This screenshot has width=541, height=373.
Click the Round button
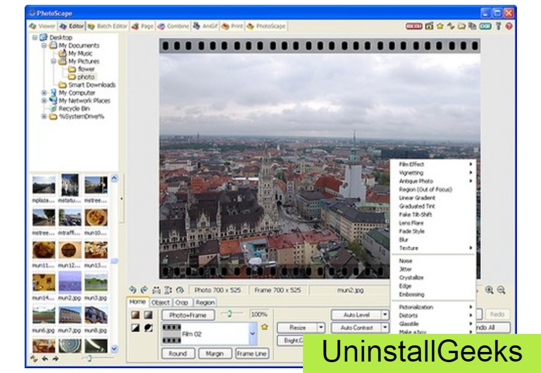[x=178, y=353]
